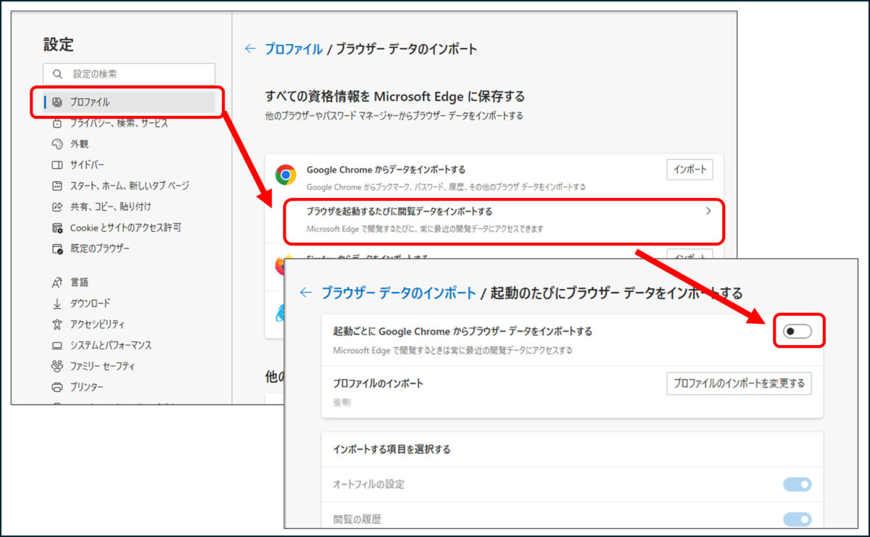Click the プロファイルのインポート label
Viewport: 870px width, 537px height.
(x=378, y=383)
